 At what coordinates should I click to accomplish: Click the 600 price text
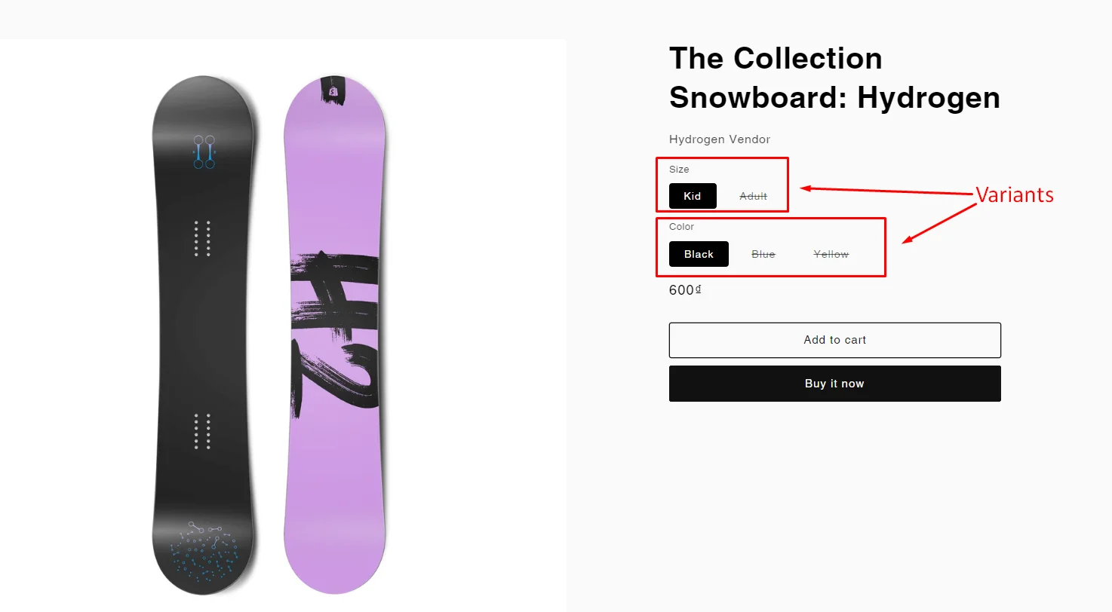[680, 289]
